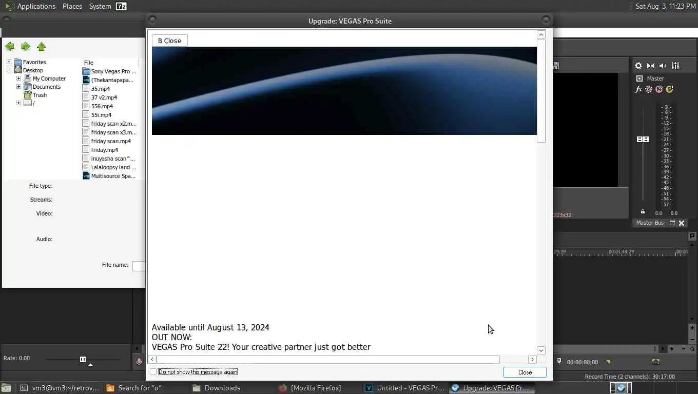Click the File name input field
Image resolution: width=698 pixels, height=394 pixels.
click(139, 266)
